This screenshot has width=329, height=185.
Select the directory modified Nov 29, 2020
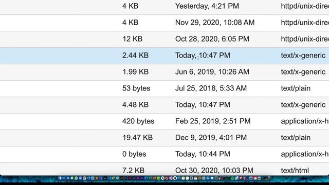[164, 23]
